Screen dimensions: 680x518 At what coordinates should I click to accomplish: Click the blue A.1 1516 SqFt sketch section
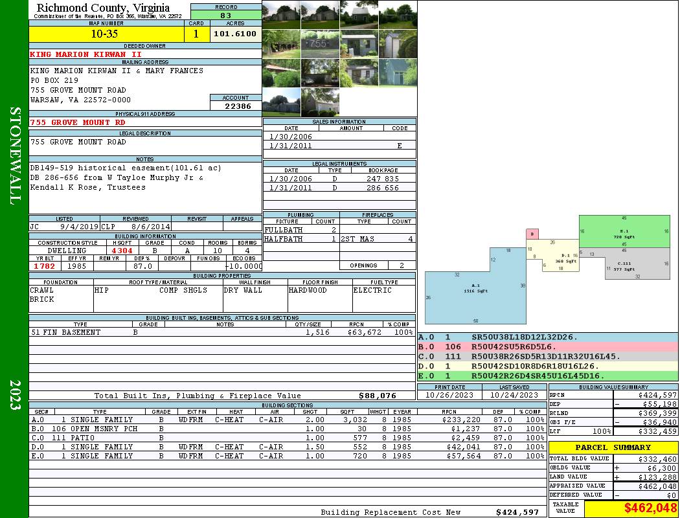(474, 291)
